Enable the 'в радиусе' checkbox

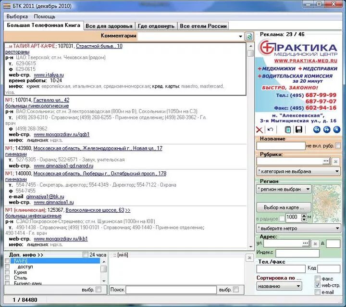click(282, 218)
